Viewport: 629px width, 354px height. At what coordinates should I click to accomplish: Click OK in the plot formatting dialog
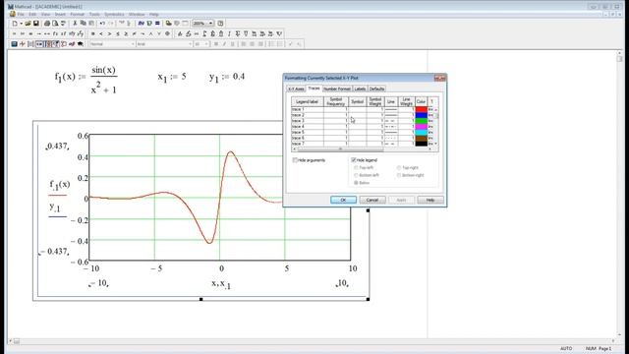pyautogui.click(x=343, y=200)
